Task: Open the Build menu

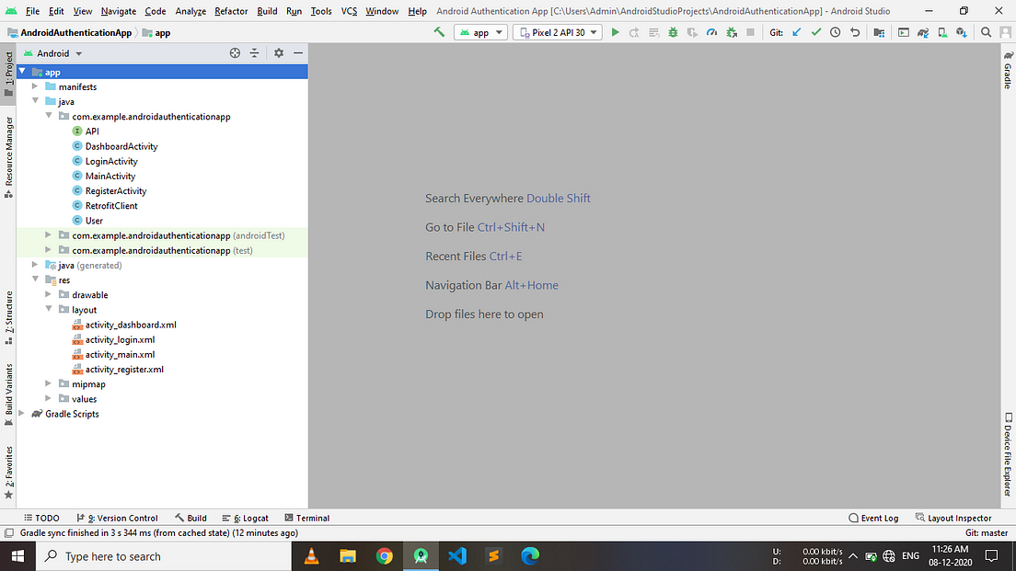Action: [267, 11]
